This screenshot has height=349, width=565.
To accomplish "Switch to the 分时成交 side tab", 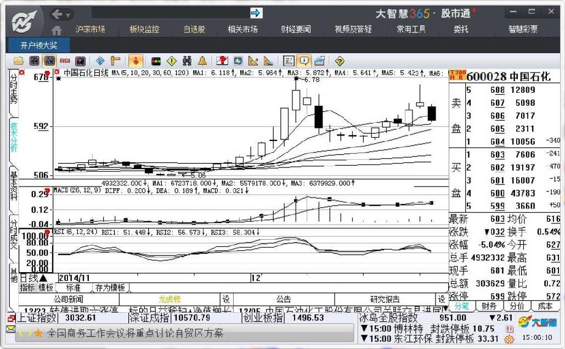I will pyautogui.click(x=14, y=234).
